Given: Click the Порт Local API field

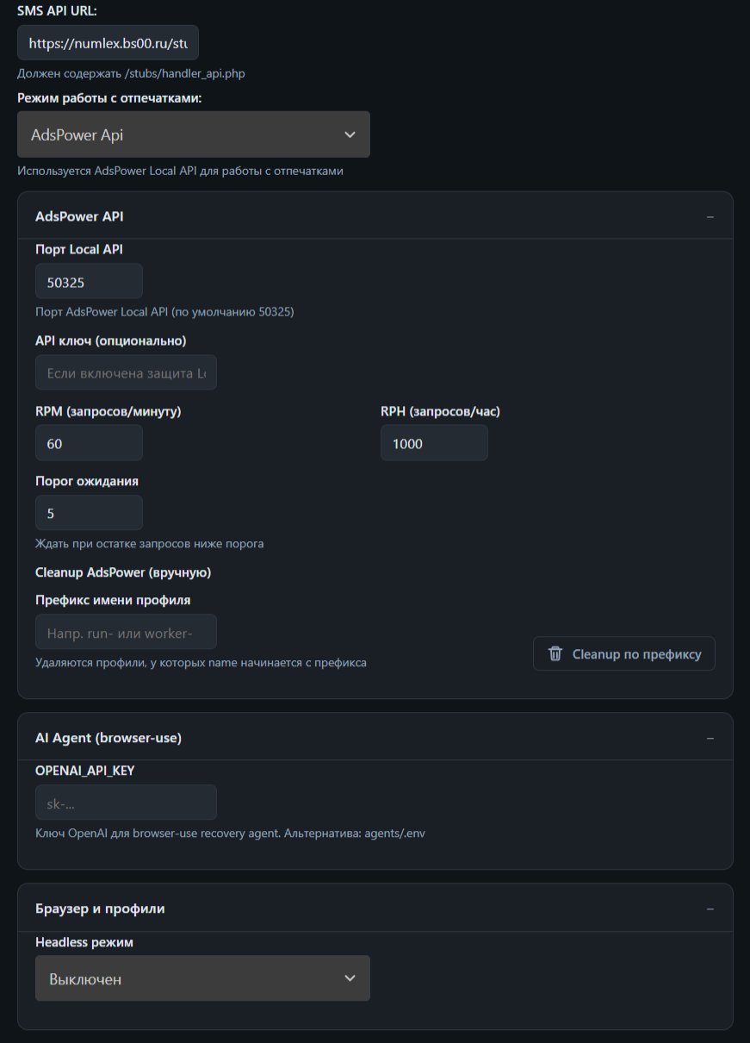Looking at the screenshot, I should [89, 282].
